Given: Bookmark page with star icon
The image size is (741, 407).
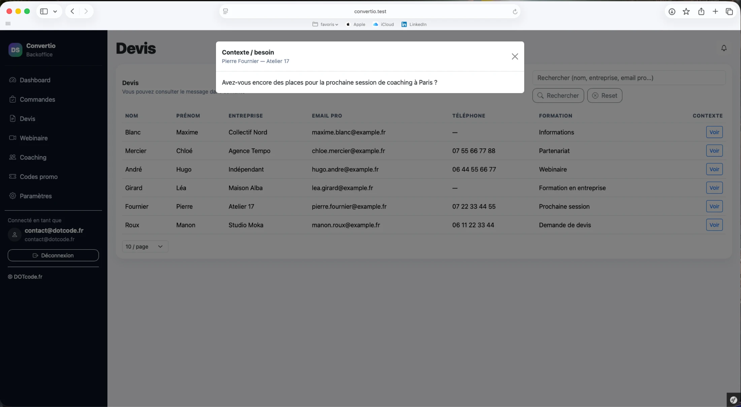Looking at the screenshot, I should coord(686,11).
